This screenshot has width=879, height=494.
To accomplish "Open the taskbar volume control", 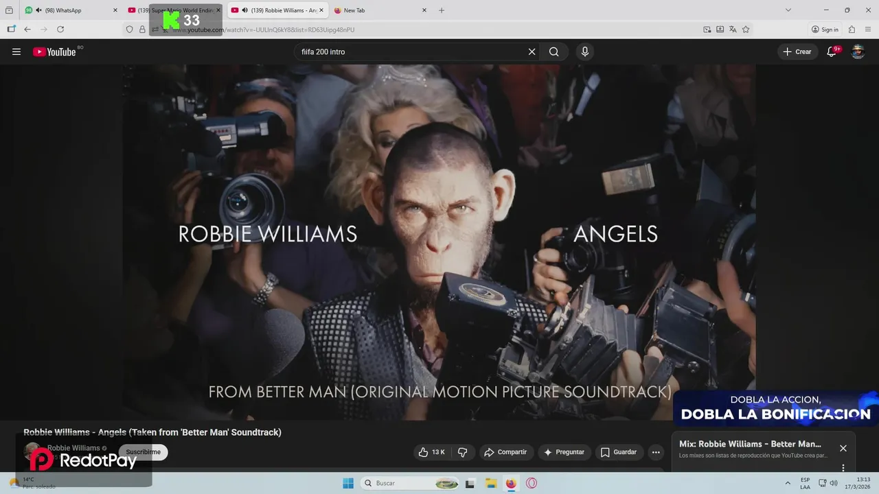I will point(834,483).
